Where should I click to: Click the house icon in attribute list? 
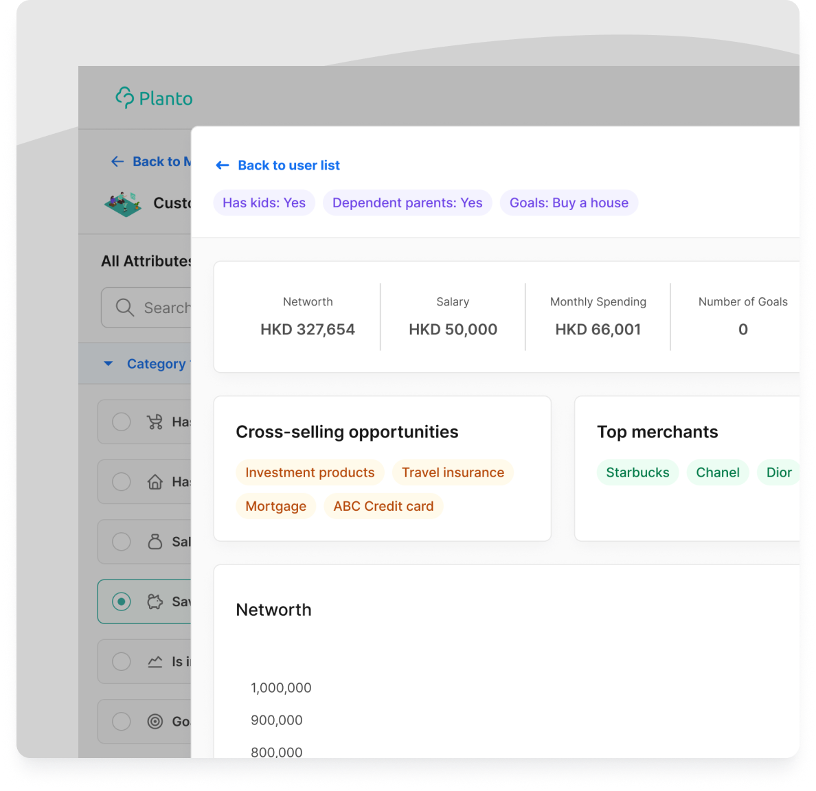point(155,482)
